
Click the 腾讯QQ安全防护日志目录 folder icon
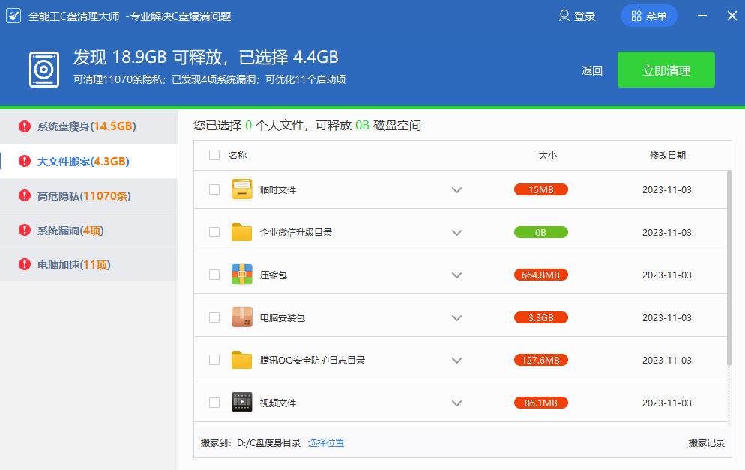pos(241,360)
